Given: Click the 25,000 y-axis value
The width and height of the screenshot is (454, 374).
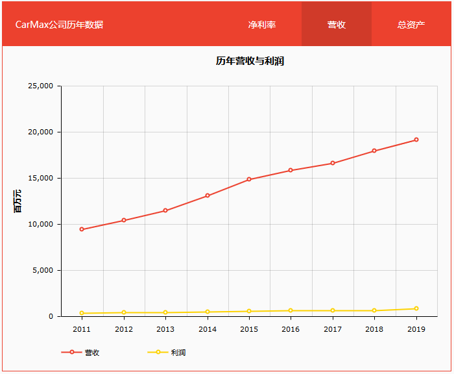Looking at the screenshot, I should (40, 86).
